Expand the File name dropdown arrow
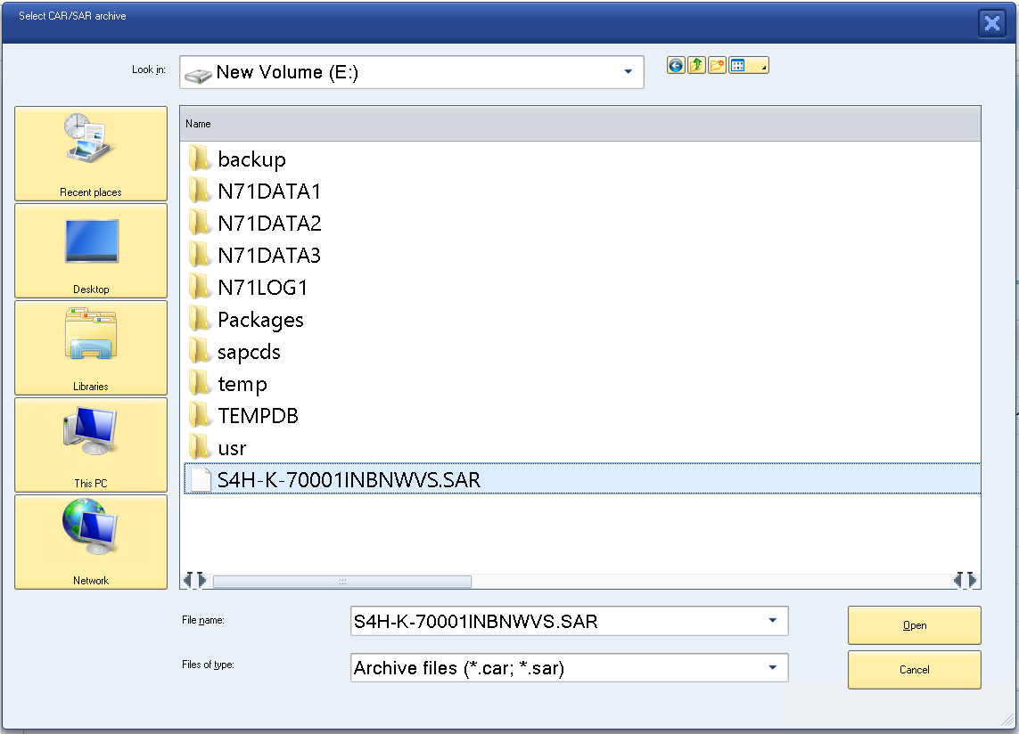 pyautogui.click(x=772, y=622)
